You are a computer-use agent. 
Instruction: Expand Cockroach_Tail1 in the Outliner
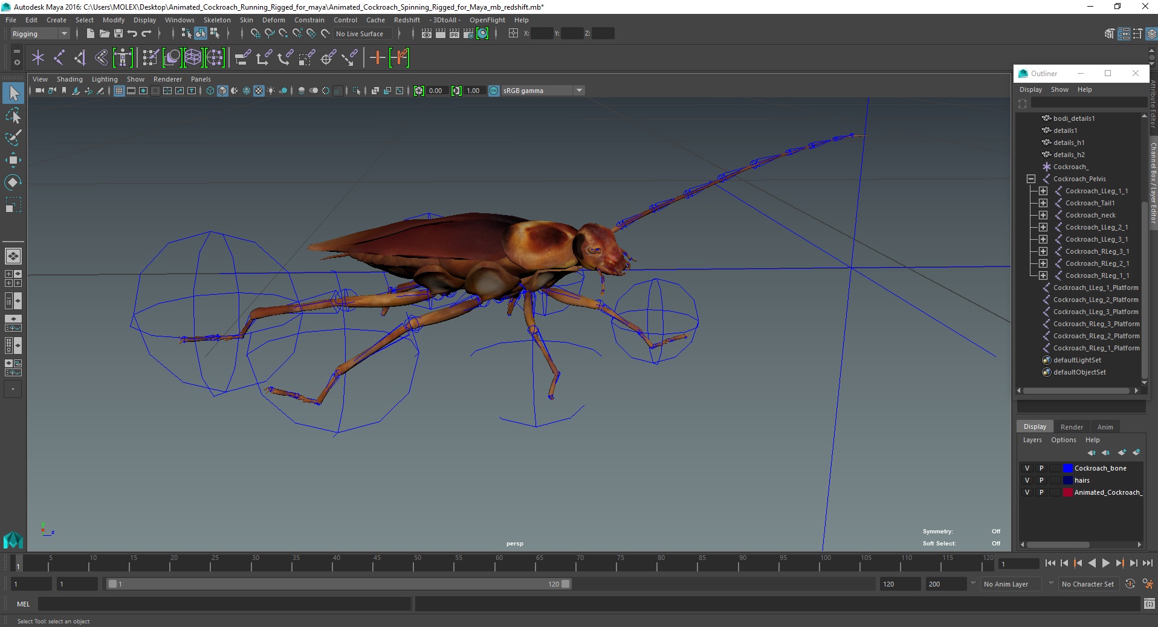click(x=1043, y=203)
